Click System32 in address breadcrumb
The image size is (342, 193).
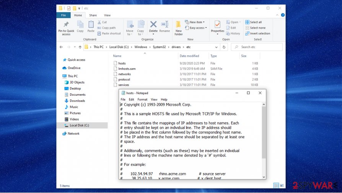[159, 47]
